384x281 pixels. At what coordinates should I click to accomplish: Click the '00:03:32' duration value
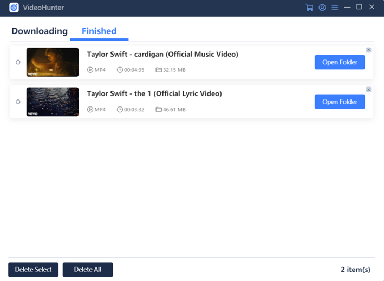pyautogui.click(x=134, y=110)
